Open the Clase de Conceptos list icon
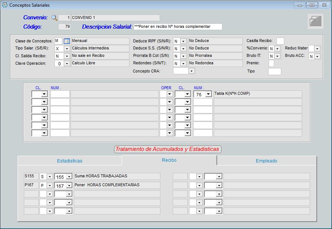Viewport: 332px width, 229px height. (x=67, y=41)
